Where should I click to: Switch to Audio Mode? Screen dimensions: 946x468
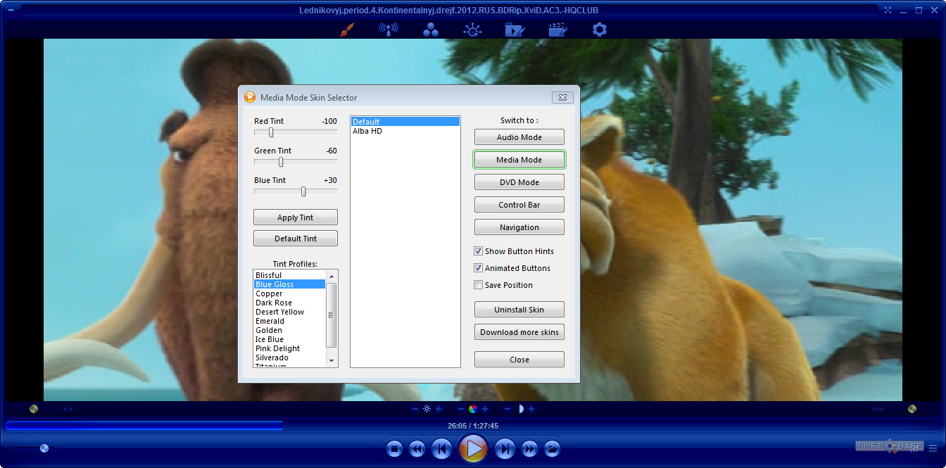(x=519, y=137)
